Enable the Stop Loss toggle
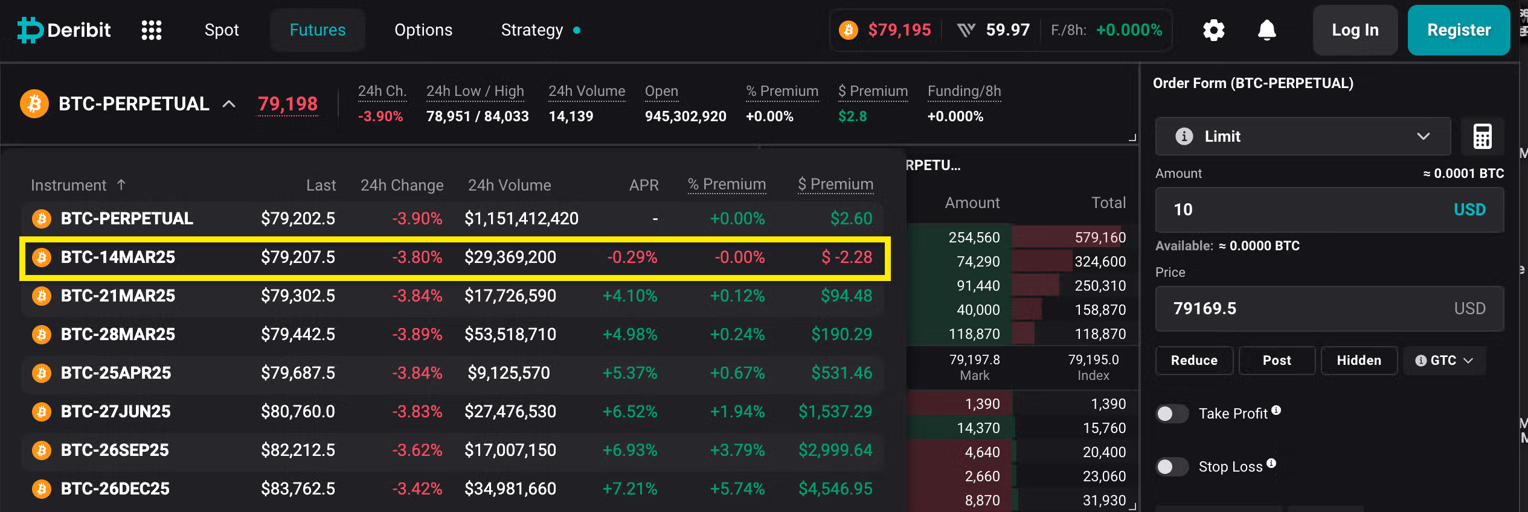The width and height of the screenshot is (1528, 512). [1172, 467]
